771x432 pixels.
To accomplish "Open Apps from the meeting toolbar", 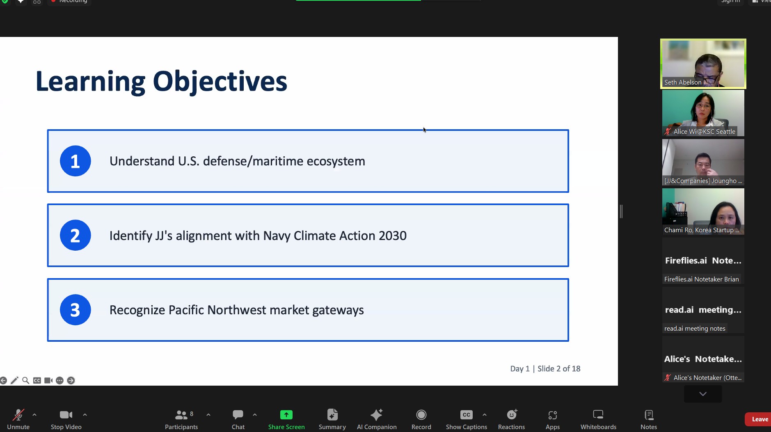I will 553,419.
